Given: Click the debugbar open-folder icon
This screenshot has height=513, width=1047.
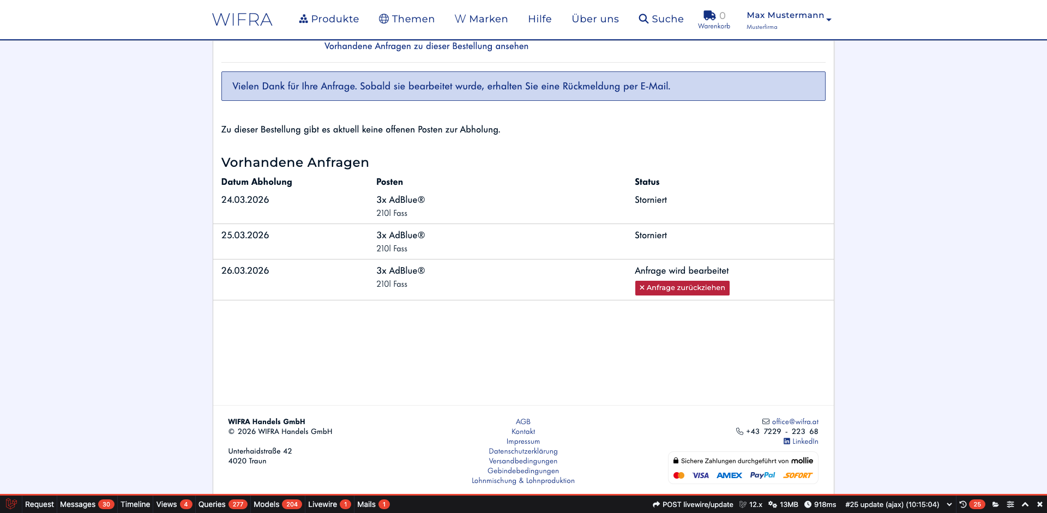Looking at the screenshot, I should [996, 504].
